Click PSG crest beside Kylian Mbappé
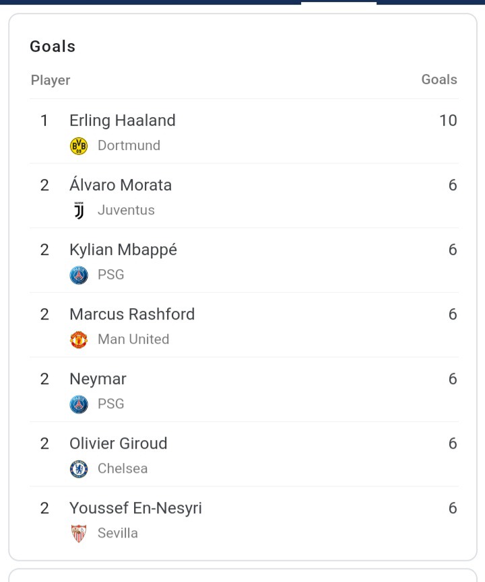The image size is (485, 582). click(x=79, y=275)
